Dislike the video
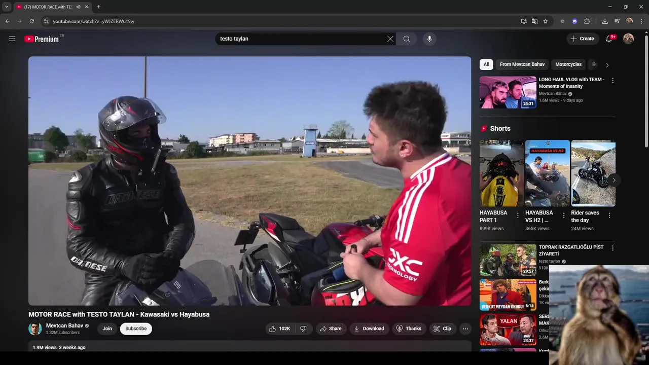 (303, 328)
